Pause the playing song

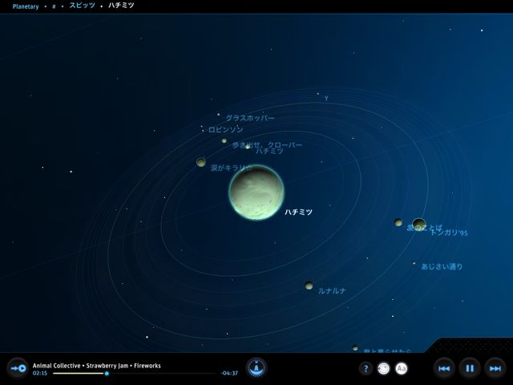pyautogui.click(x=470, y=369)
